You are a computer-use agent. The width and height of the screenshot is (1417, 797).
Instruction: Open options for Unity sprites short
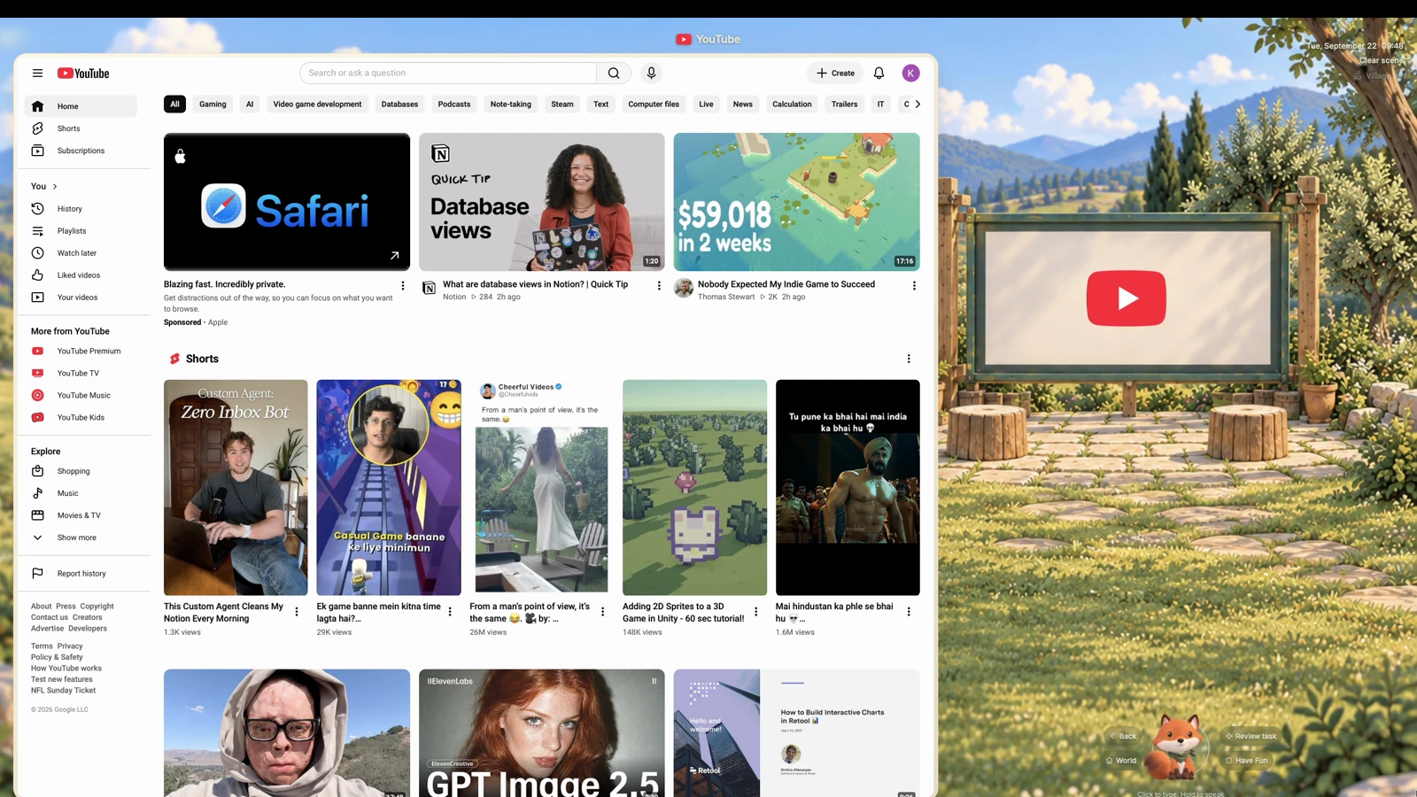(755, 612)
